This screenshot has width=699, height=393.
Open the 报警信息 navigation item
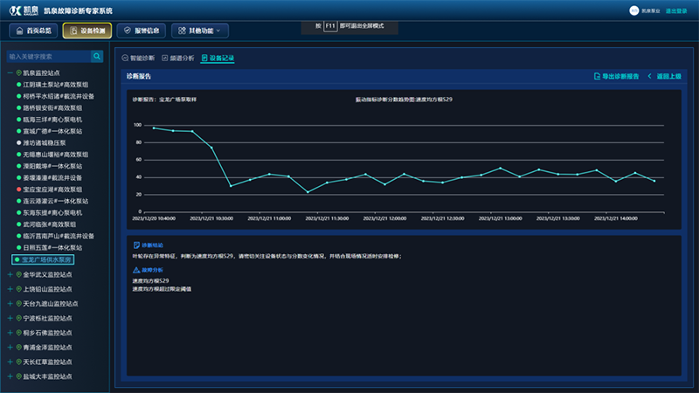coord(139,31)
